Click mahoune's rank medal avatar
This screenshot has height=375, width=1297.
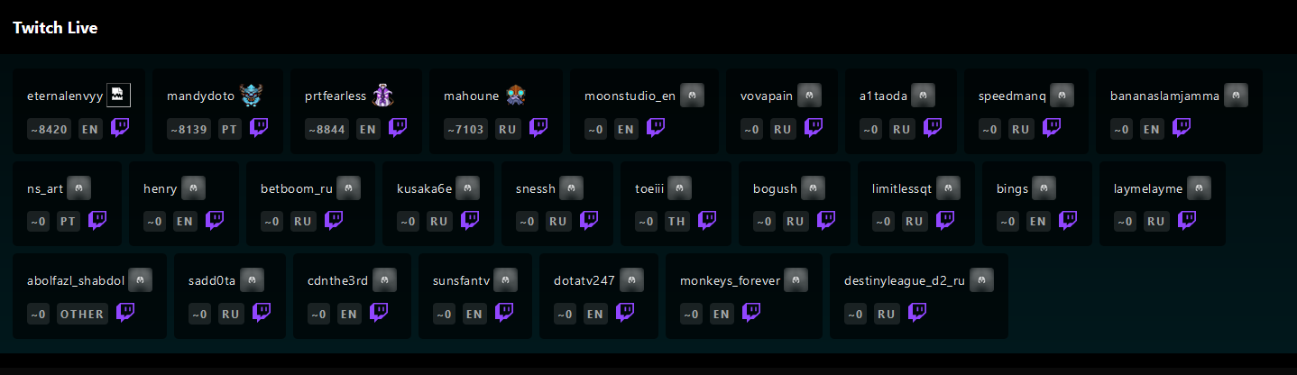(516, 95)
